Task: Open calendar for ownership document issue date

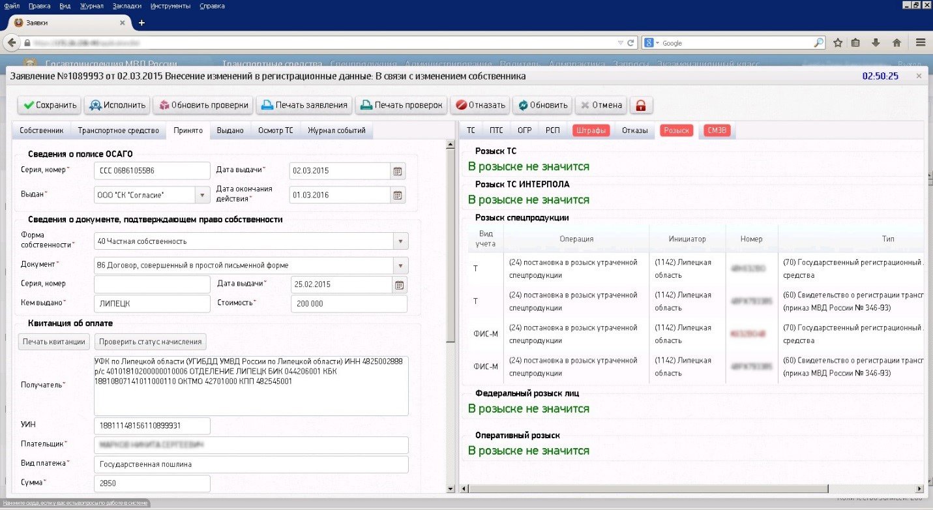Action: [x=399, y=284]
